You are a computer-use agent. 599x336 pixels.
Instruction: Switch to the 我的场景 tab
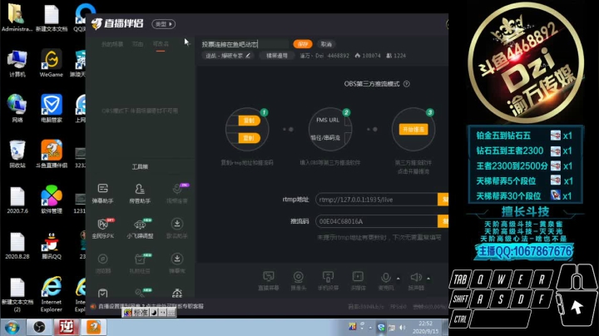(x=112, y=44)
